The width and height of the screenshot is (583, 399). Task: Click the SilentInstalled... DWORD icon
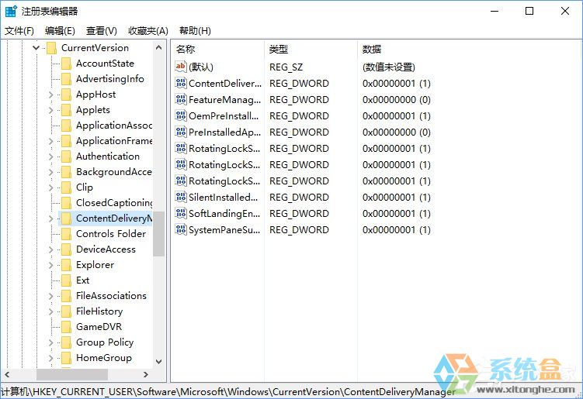pos(181,197)
